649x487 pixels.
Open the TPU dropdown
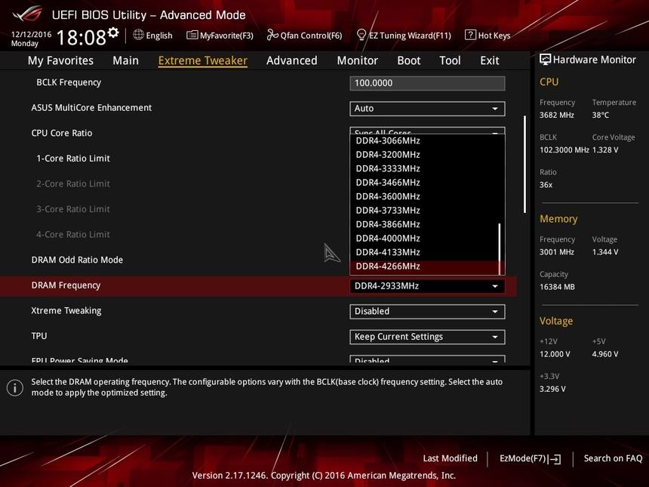click(427, 337)
